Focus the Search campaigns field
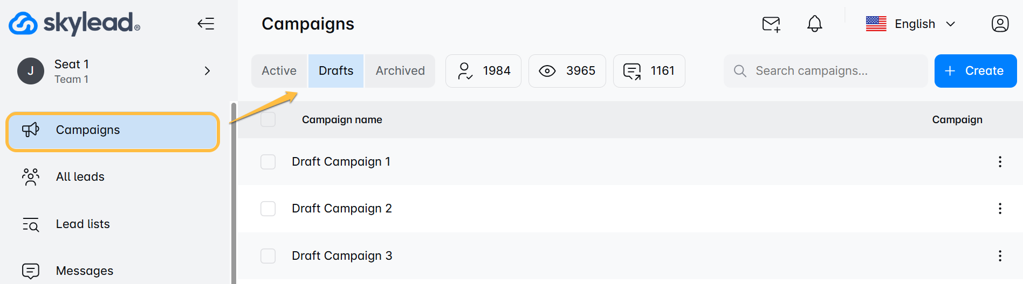This screenshot has height=284, width=1023. coord(826,71)
